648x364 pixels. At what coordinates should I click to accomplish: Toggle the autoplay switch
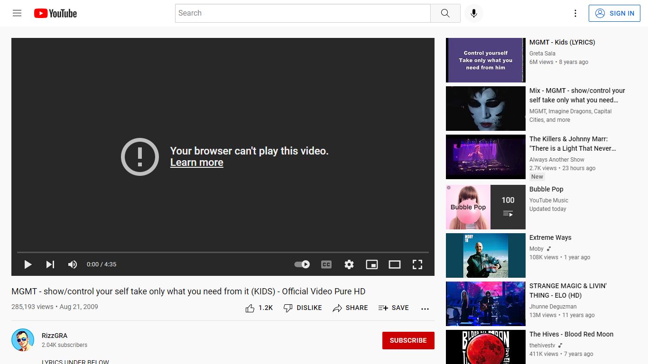coord(302,264)
